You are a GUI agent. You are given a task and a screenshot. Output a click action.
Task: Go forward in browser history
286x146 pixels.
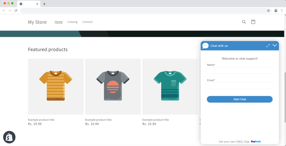tap(10, 11)
